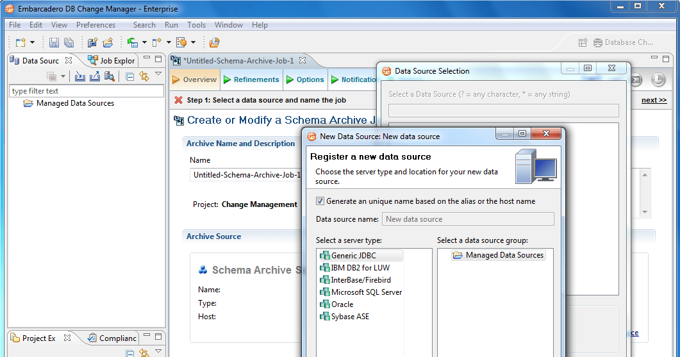Select Sybase ASE server type
Screen dimensions: 680x357
click(344, 316)
